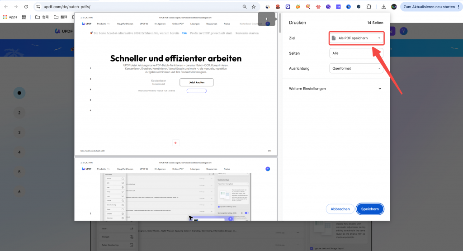
Task: Click the '14 Seiten' page count text
Action: click(x=375, y=23)
